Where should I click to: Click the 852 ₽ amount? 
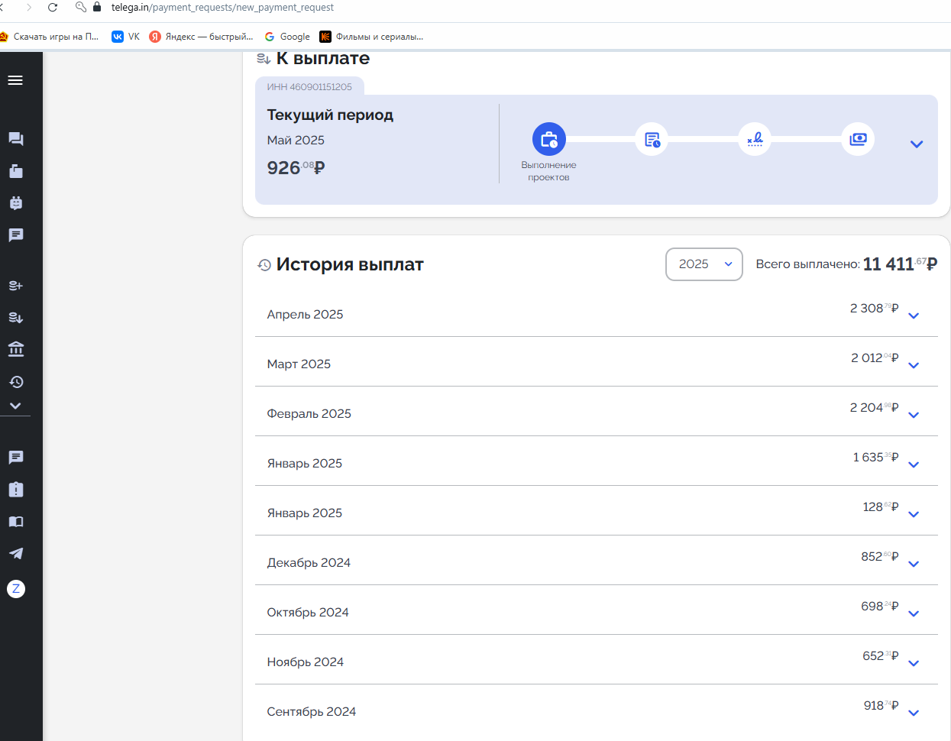tap(880, 557)
